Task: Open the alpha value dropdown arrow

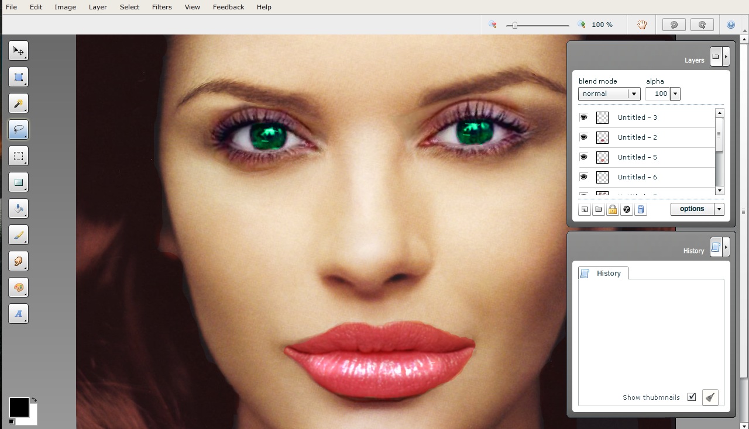Action: (x=675, y=94)
